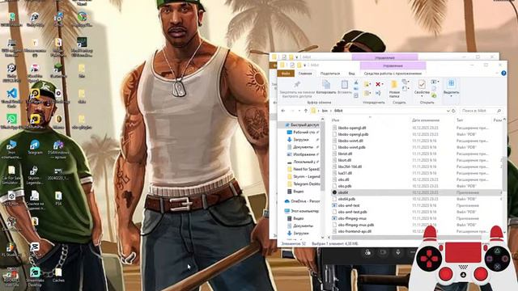Click the Cut scissors ribbon icon
The height and width of the screenshot is (291, 518).
pos(356,82)
